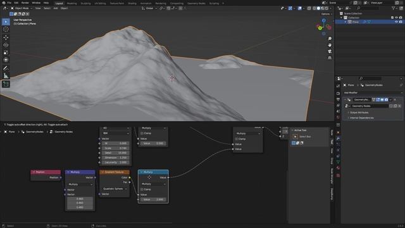Open the Object Mode dropdown
Viewport: 405px width, 228px height.
22,8
